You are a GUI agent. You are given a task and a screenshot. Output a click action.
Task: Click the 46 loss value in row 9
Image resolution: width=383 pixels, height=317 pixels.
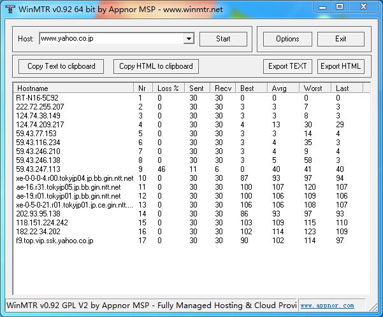[x=161, y=169]
